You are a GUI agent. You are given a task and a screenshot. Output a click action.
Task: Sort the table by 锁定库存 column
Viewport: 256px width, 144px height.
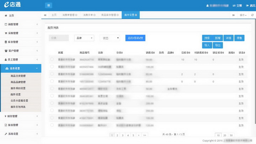tap(218, 53)
